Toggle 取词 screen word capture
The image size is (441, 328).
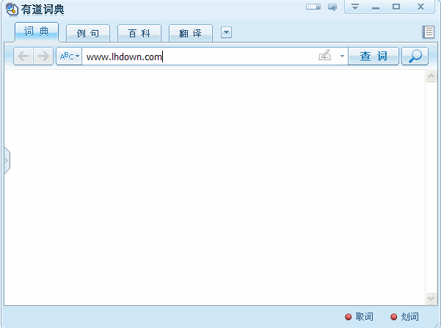tap(359, 317)
